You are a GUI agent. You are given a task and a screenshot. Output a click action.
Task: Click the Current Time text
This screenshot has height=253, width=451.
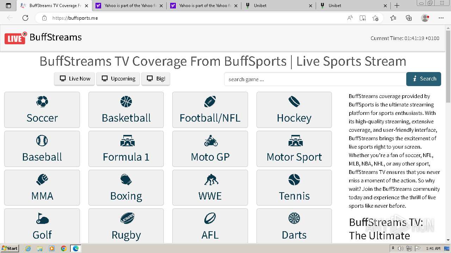click(405, 38)
